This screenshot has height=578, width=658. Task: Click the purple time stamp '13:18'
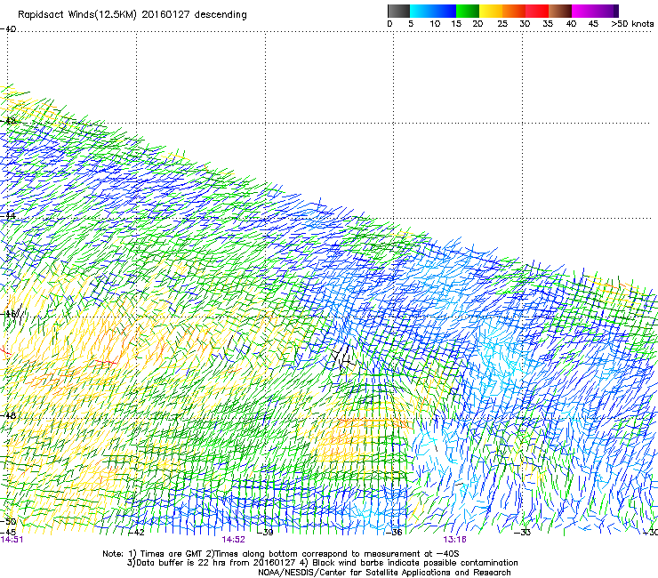(x=455, y=540)
